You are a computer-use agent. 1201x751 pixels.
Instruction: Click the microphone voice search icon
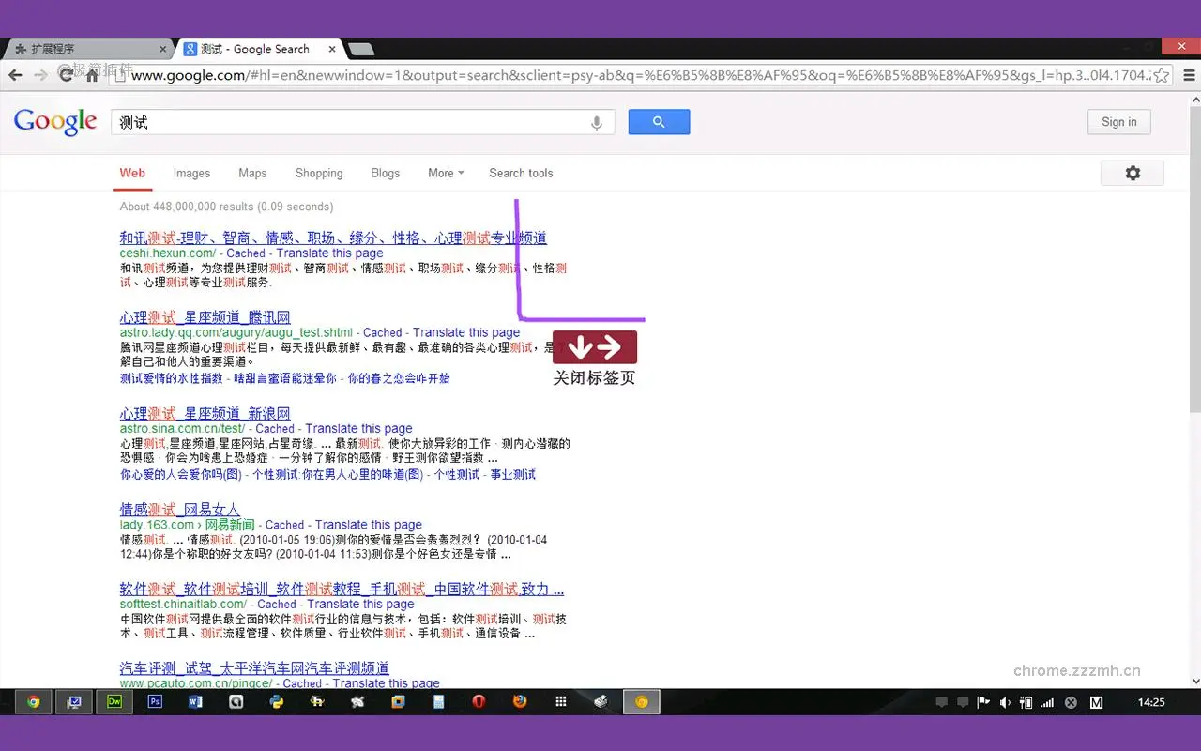[597, 122]
